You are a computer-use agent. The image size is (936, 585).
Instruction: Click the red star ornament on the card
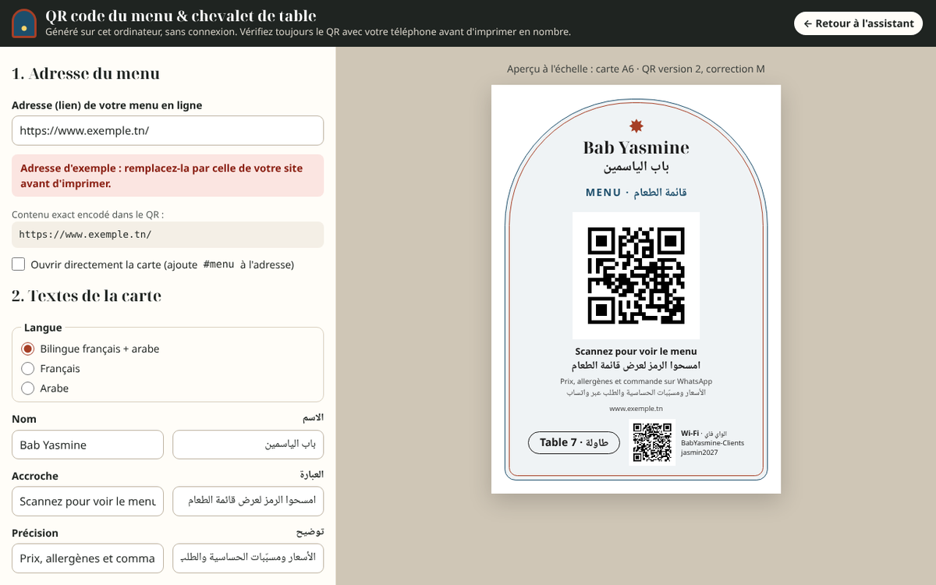click(636, 126)
